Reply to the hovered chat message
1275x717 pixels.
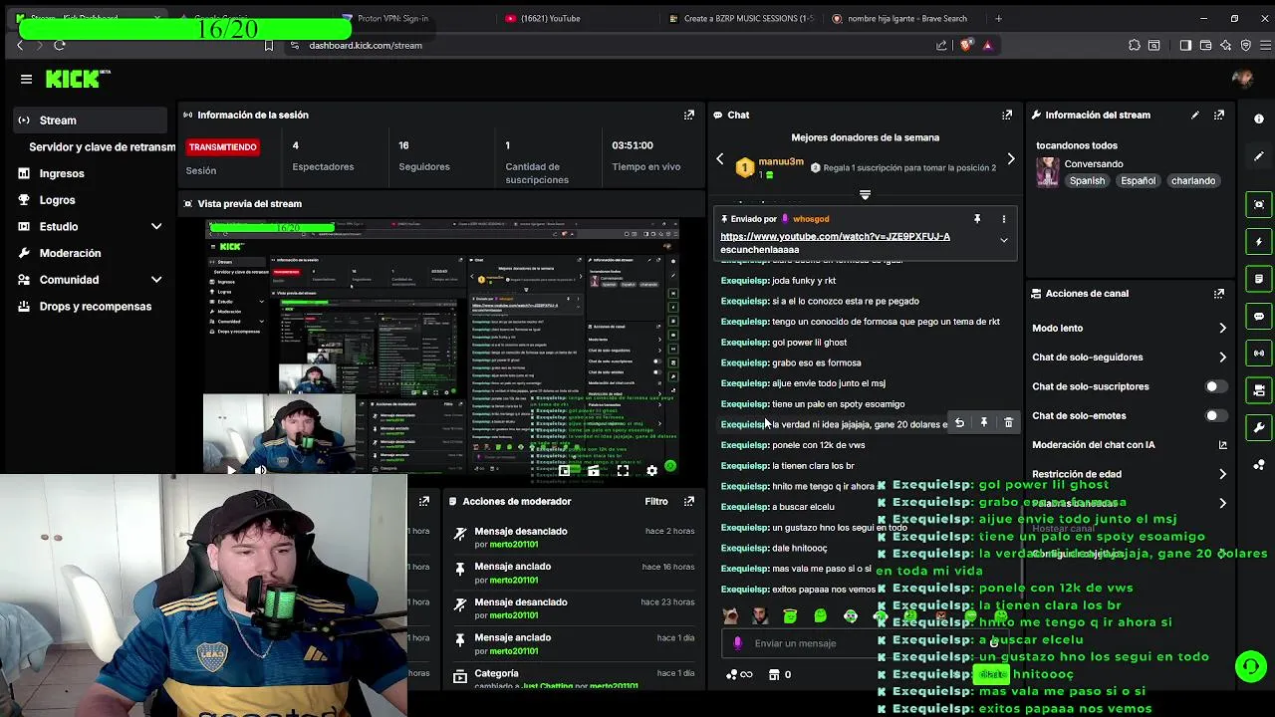click(x=959, y=423)
